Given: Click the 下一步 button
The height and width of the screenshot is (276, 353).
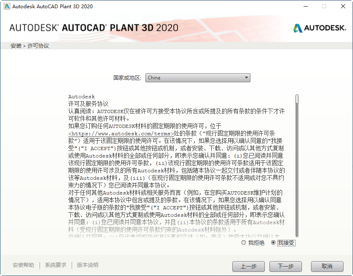Looking at the screenshot, I should [x=285, y=267].
